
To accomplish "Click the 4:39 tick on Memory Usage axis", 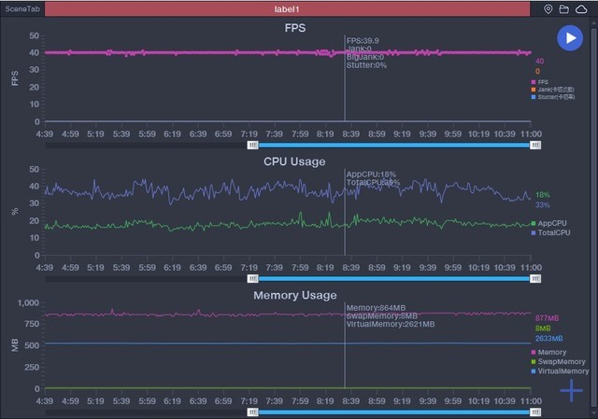I will click(45, 401).
